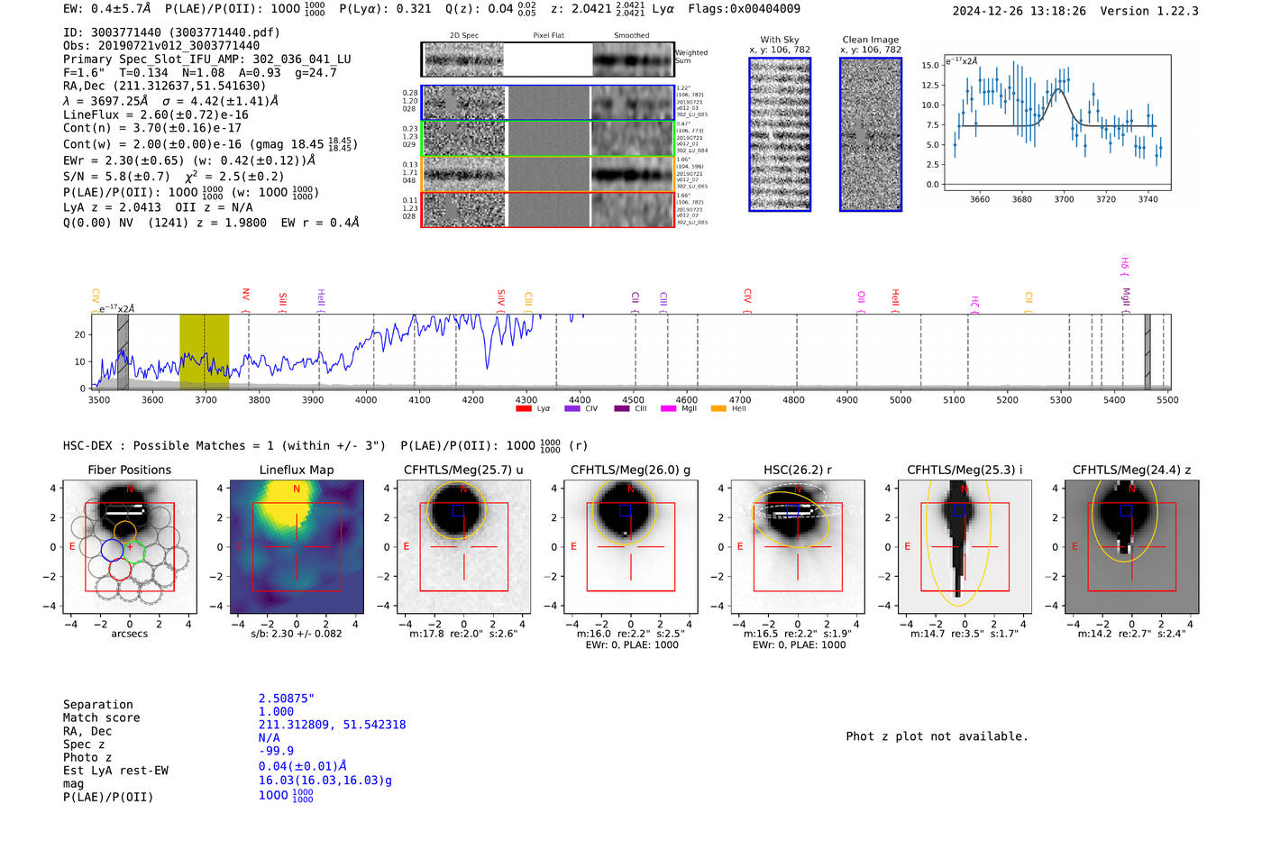This screenshot has width=1262, height=859.
Task: Open the Gaussian emission line fit plot
Action: (1057, 123)
